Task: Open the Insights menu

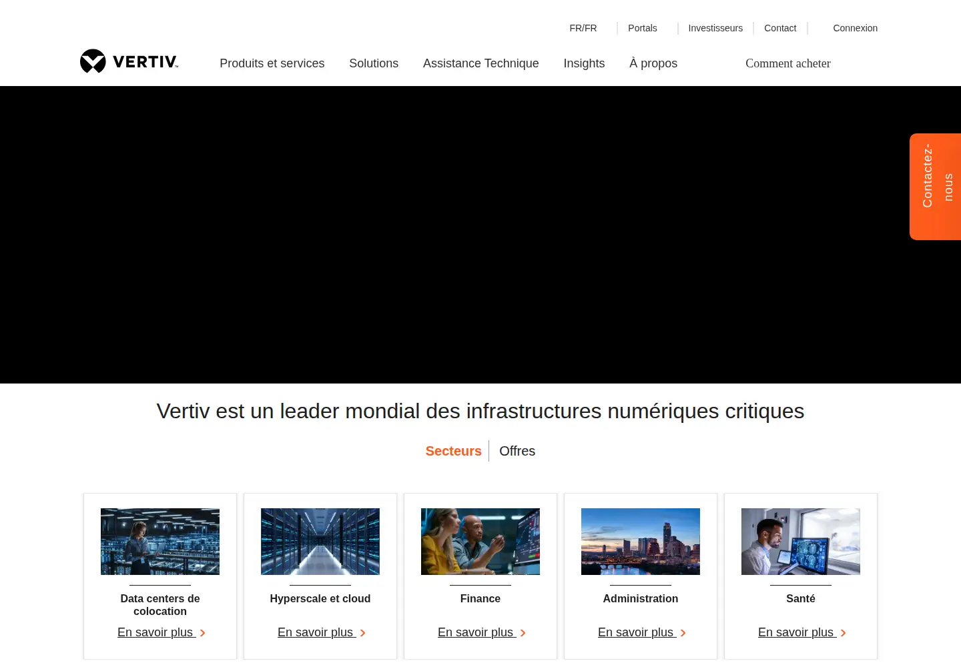Action: click(584, 63)
